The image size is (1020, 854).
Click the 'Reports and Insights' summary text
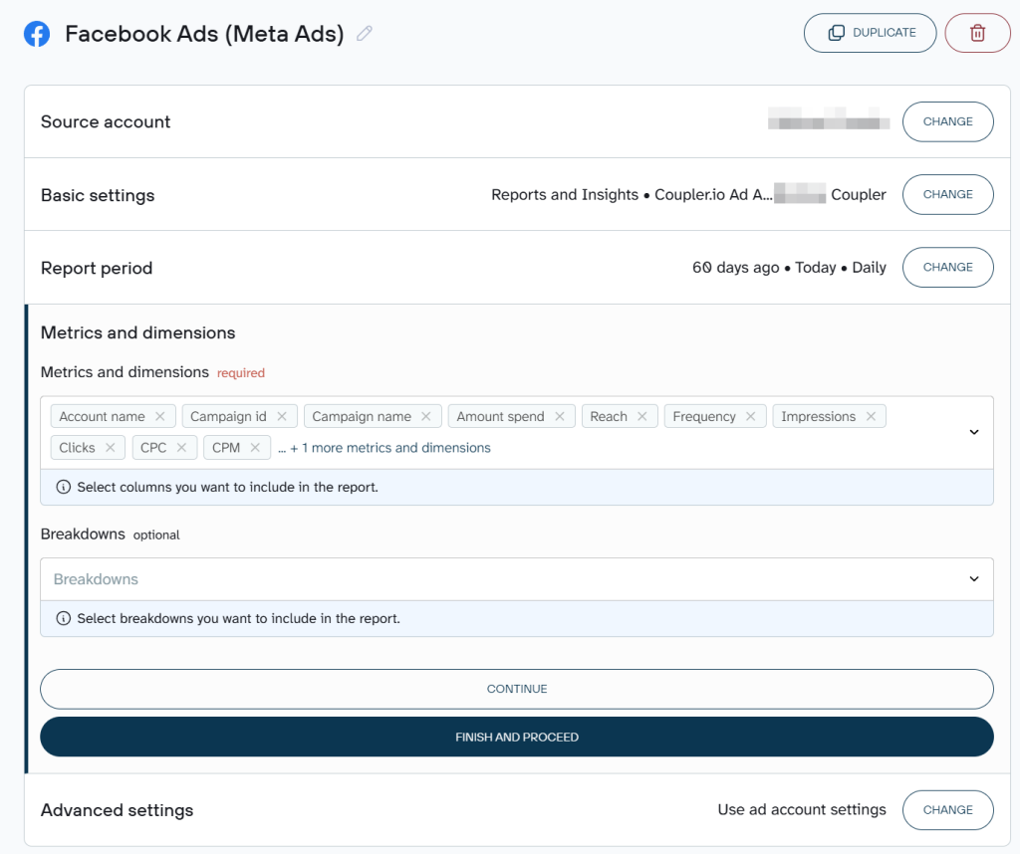pos(565,195)
